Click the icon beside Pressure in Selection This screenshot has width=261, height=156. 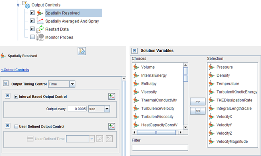click(211, 67)
